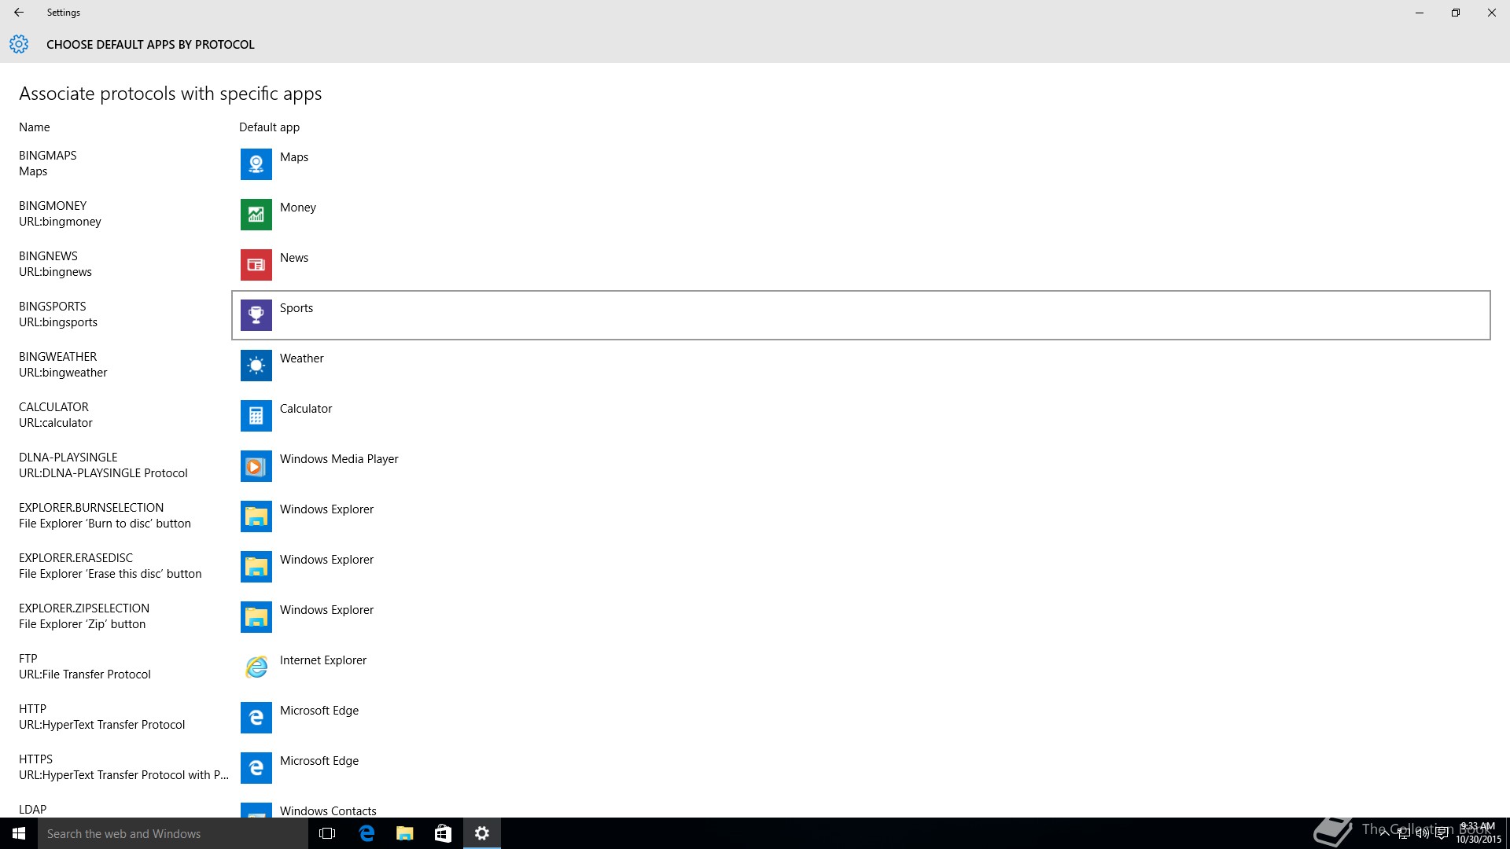Select Internet Explorer label for FTP protocol
This screenshot has height=849, width=1510.
point(323,660)
